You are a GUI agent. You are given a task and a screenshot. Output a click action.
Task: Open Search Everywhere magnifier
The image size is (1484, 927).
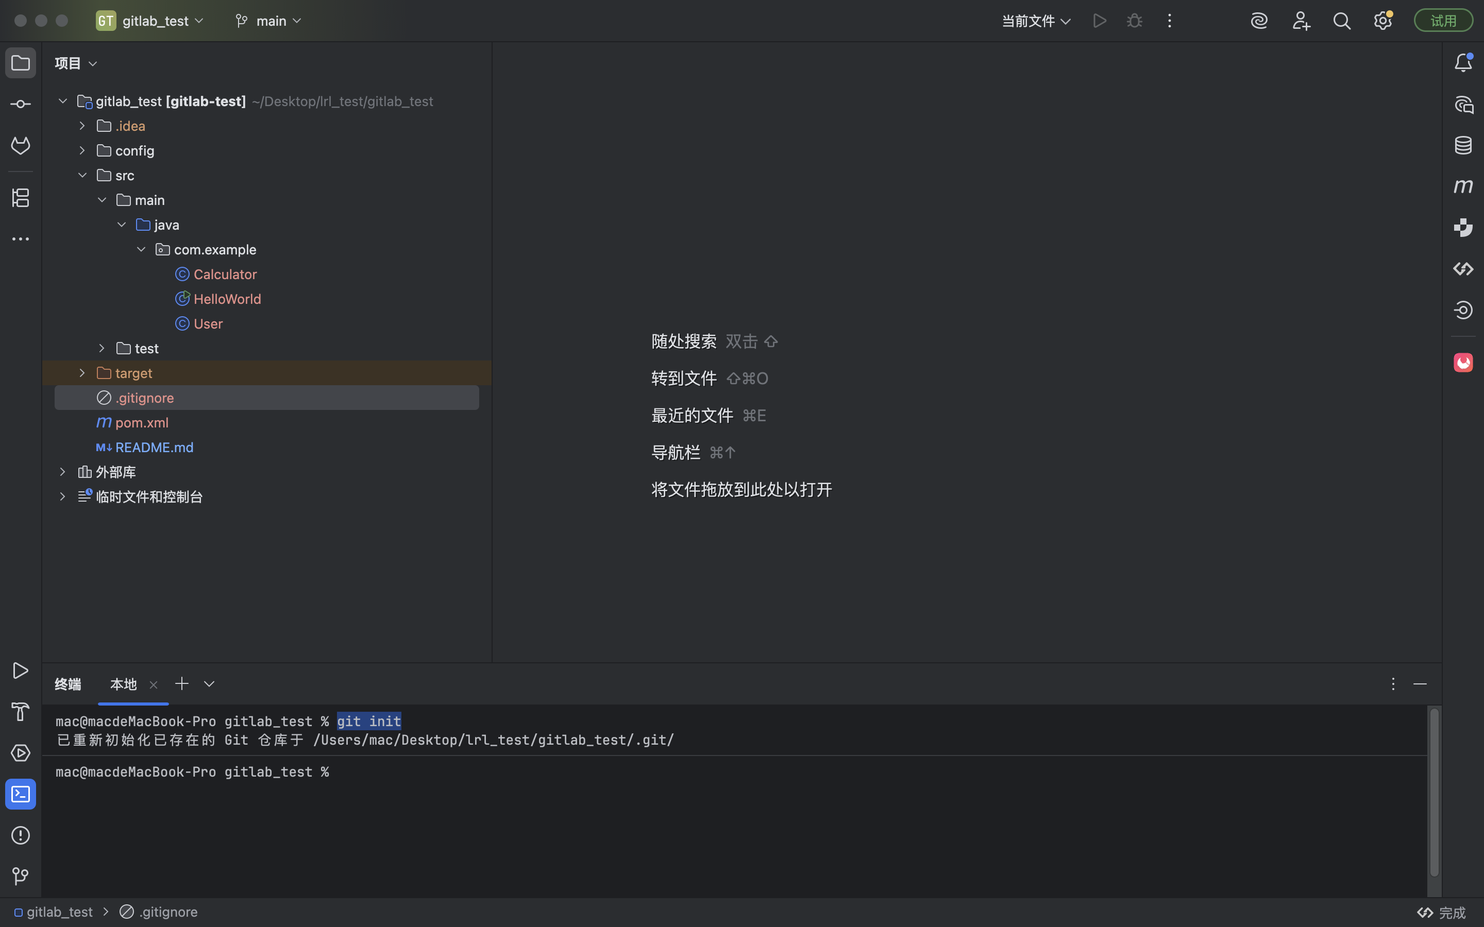coord(1342,20)
